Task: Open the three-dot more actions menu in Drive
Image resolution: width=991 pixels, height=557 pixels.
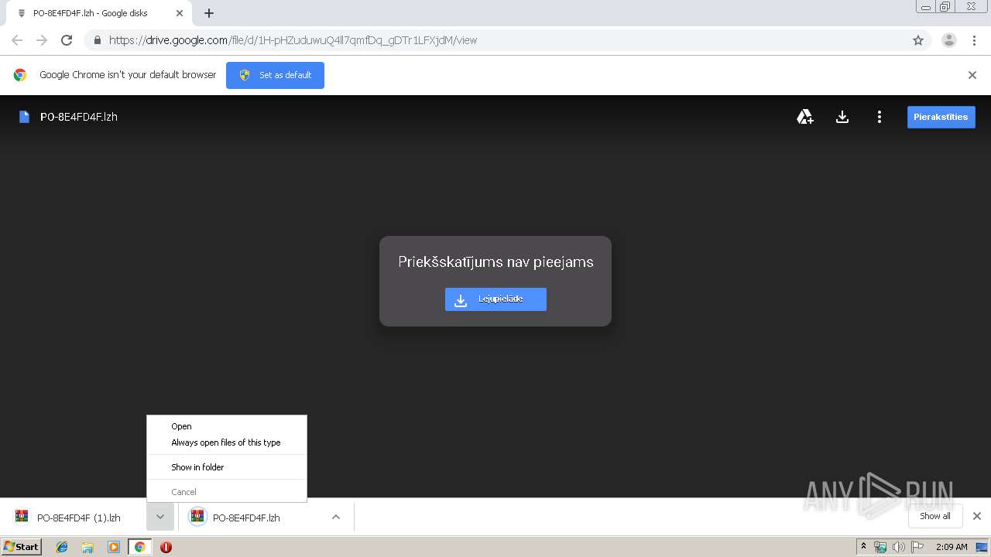Action: point(879,117)
